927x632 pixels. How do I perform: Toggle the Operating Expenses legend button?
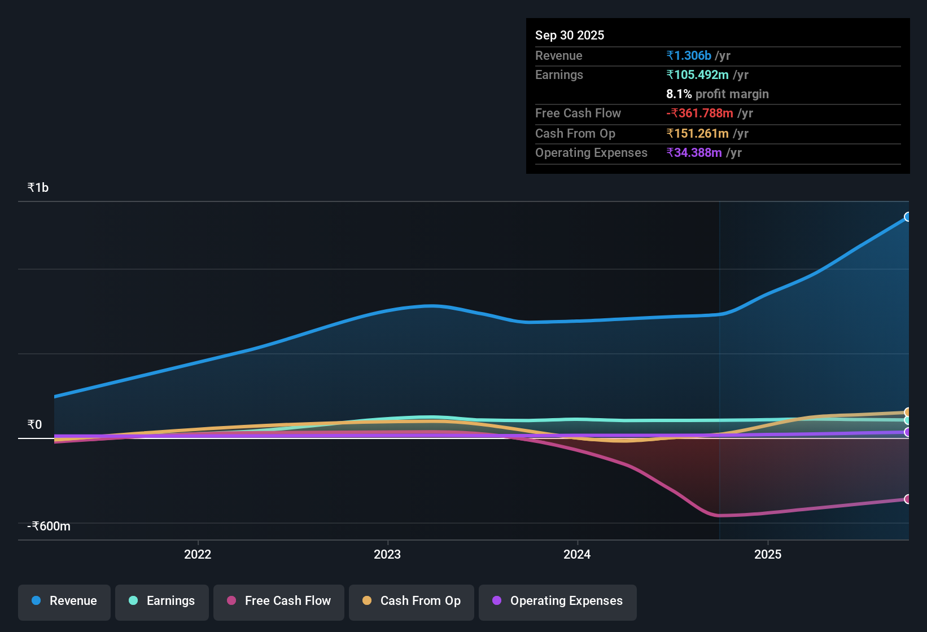tap(558, 602)
